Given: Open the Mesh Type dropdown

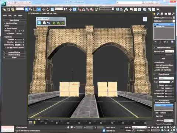Looking at the screenshot, I should (x=169, y=120).
